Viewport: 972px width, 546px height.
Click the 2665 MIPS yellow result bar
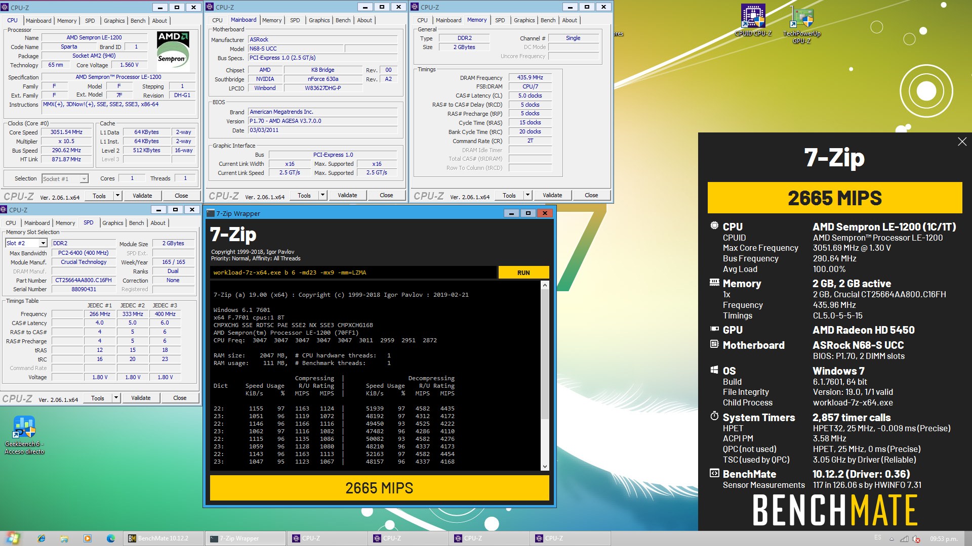coord(379,488)
